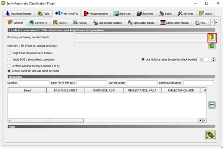Switch to the PCA sub-tab

[200, 23]
